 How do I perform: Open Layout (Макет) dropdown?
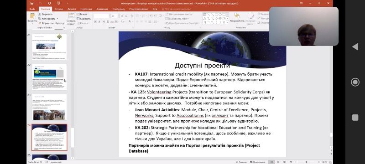coord(83,14)
